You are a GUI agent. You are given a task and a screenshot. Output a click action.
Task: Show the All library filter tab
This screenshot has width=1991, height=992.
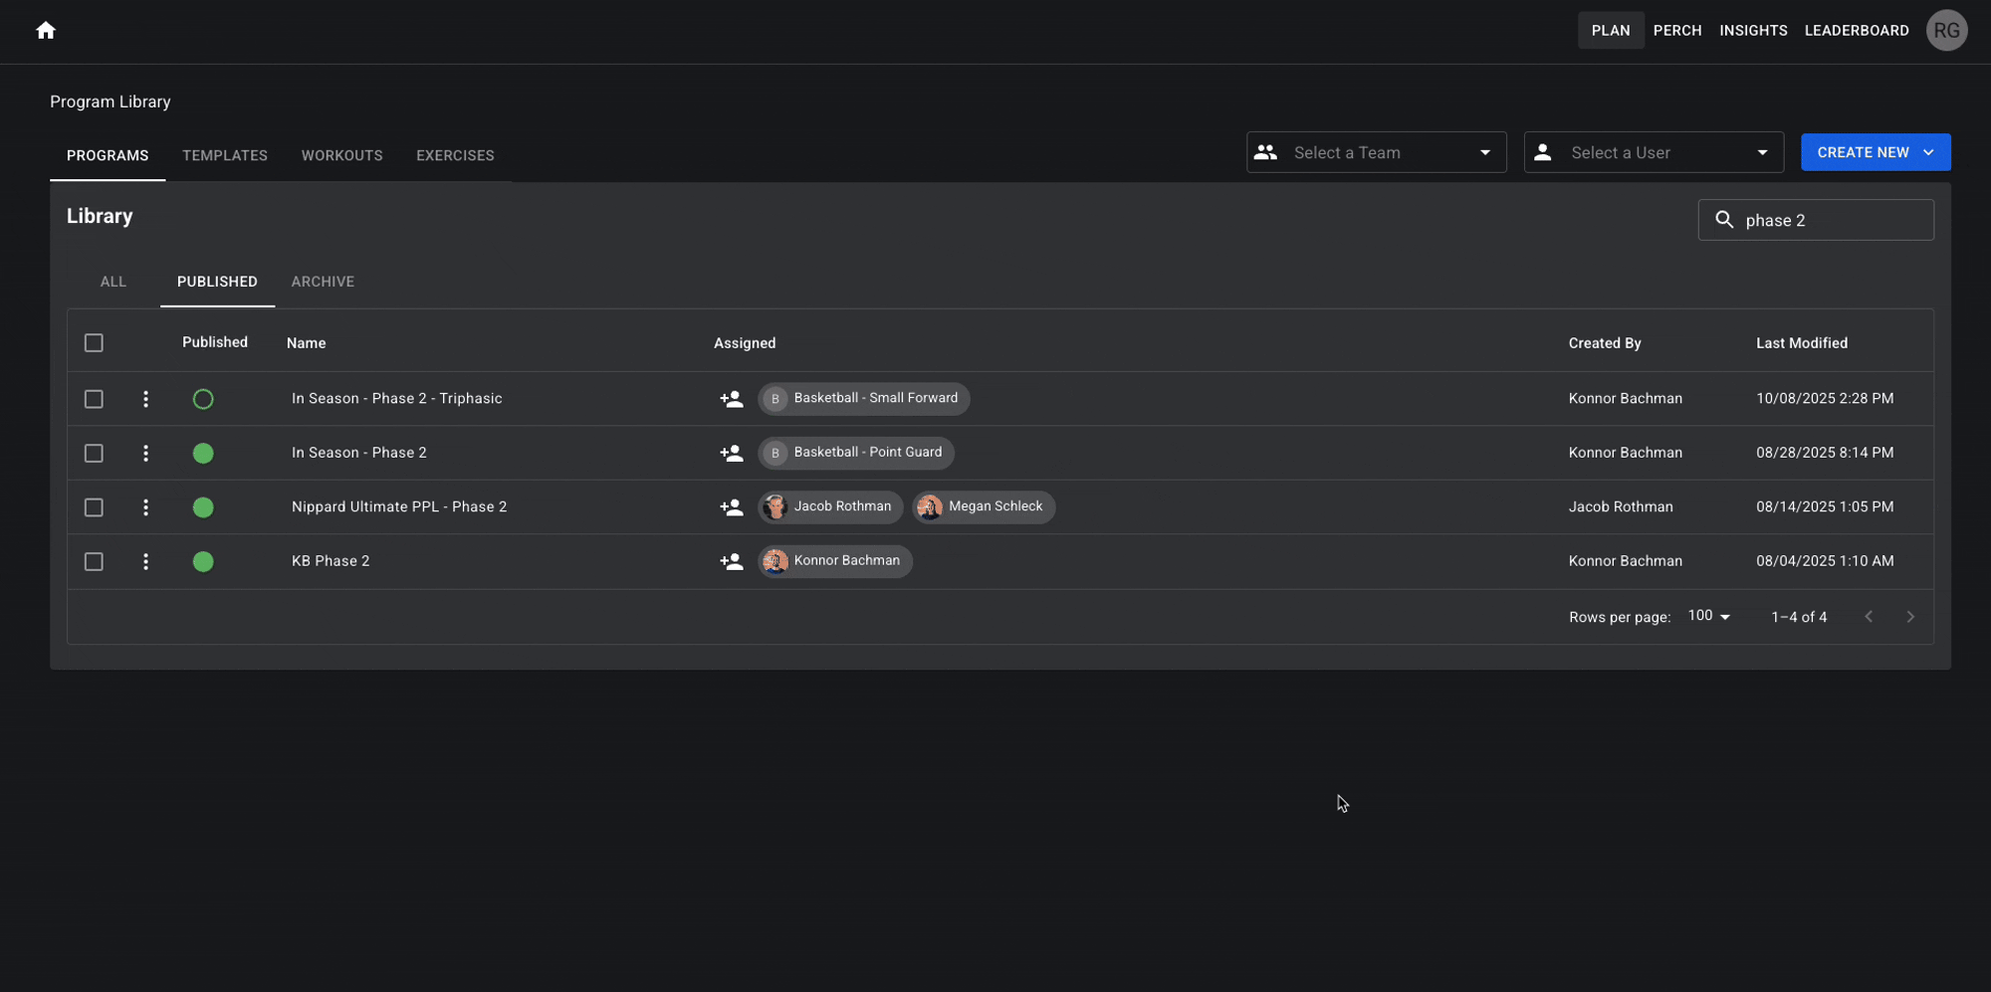[x=113, y=282]
